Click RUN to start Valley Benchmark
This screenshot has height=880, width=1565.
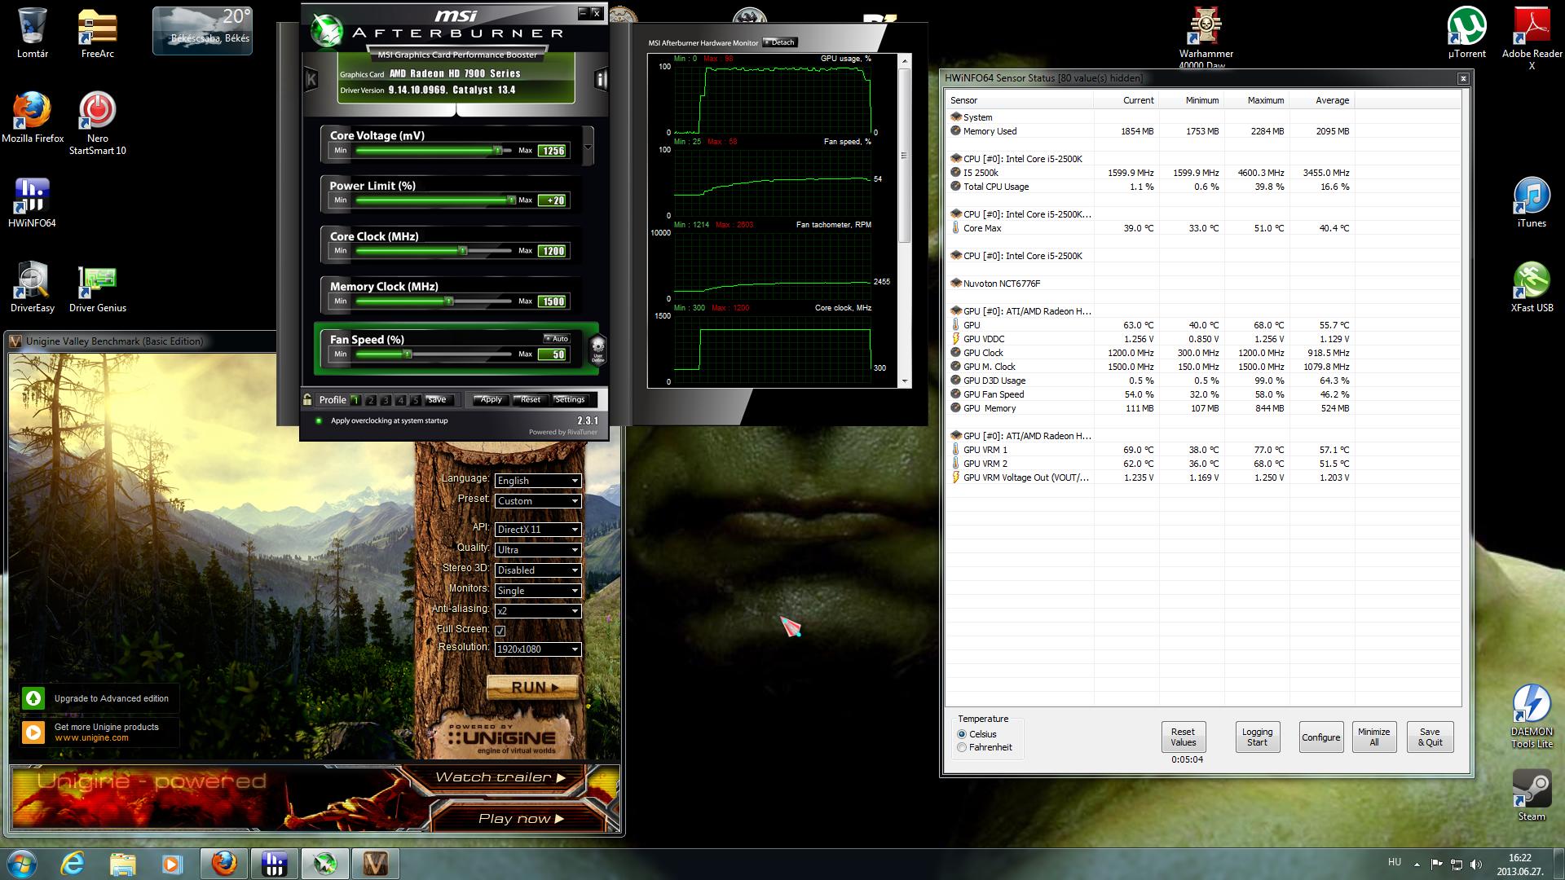click(x=534, y=688)
